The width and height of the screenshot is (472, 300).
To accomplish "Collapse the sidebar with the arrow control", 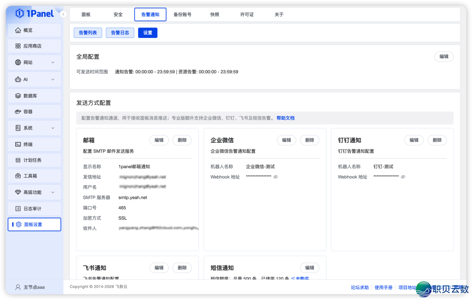I will click(63, 14).
